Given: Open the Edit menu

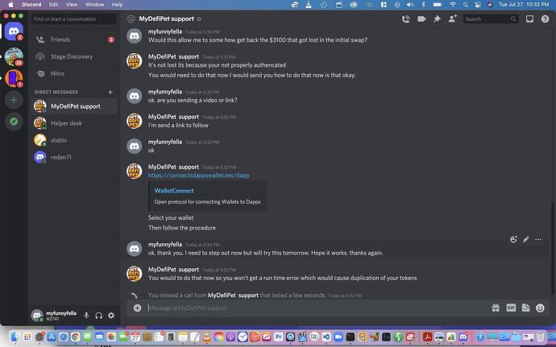Looking at the screenshot, I should (x=53, y=5).
